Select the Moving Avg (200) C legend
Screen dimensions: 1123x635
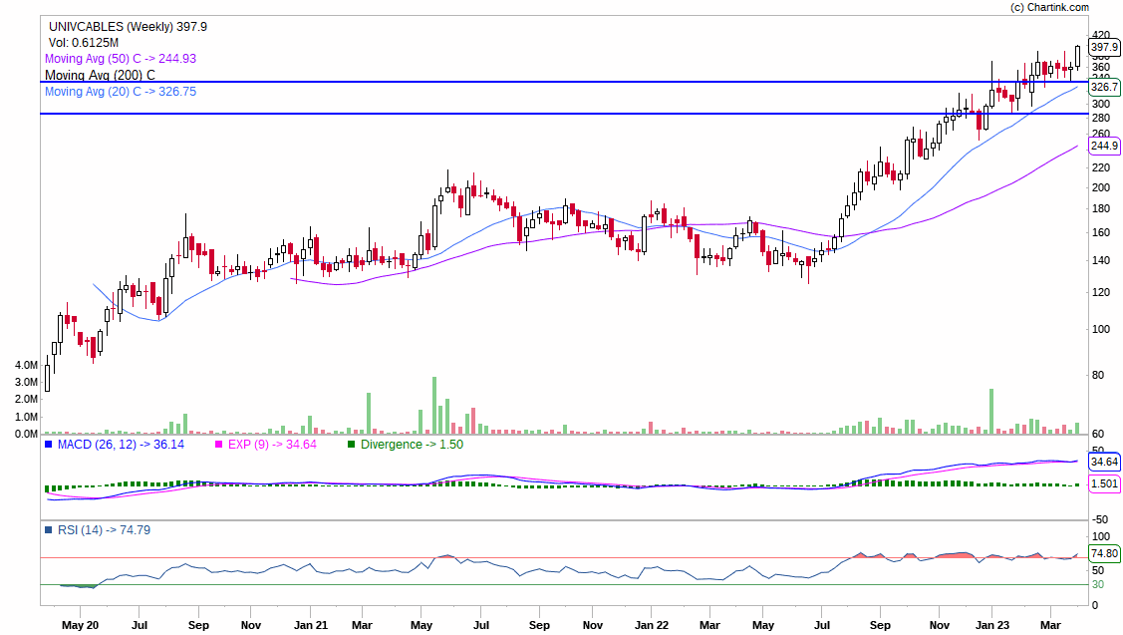[x=101, y=75]
